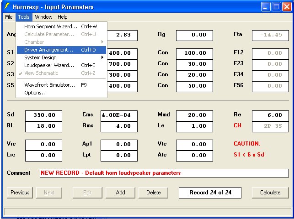294x219 pixels.
Task: Select the Sd field with 350.00
Action: tap(43, 115)
